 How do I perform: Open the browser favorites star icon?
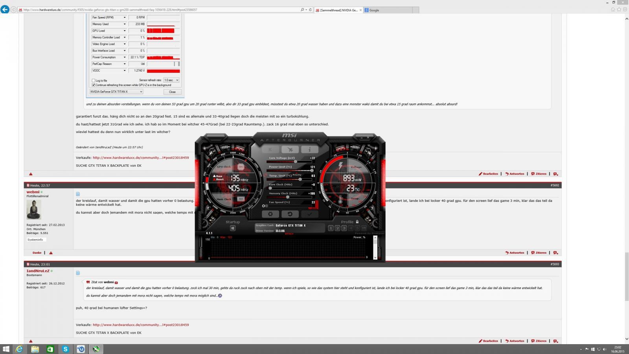point(619,10)
